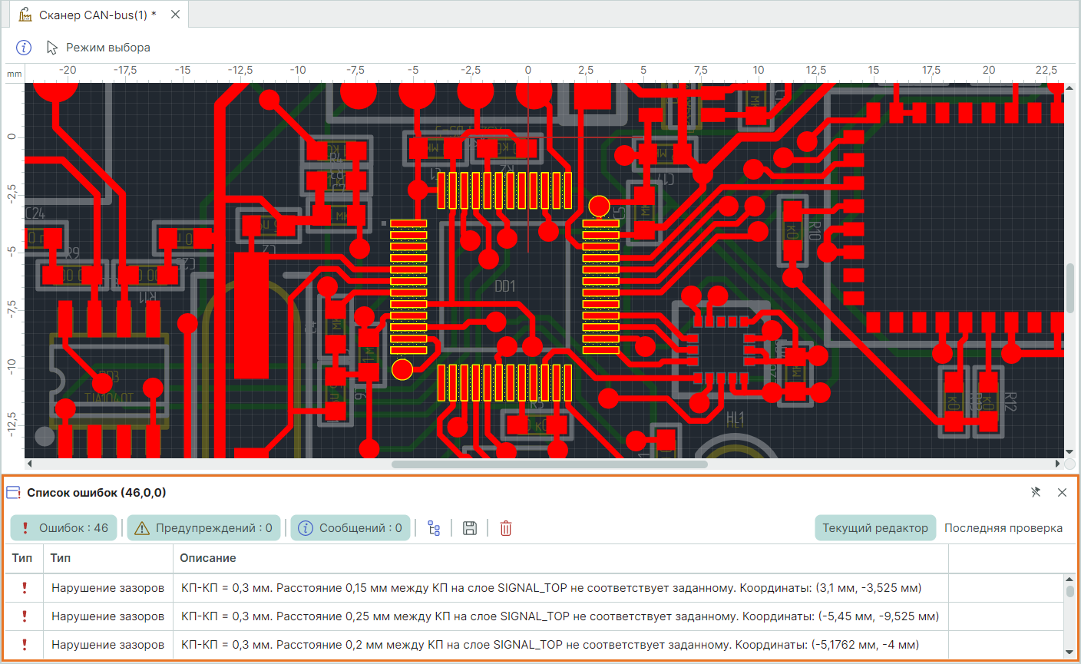Close the Сканер CAN-bus(1) tab

pos(175,15)
